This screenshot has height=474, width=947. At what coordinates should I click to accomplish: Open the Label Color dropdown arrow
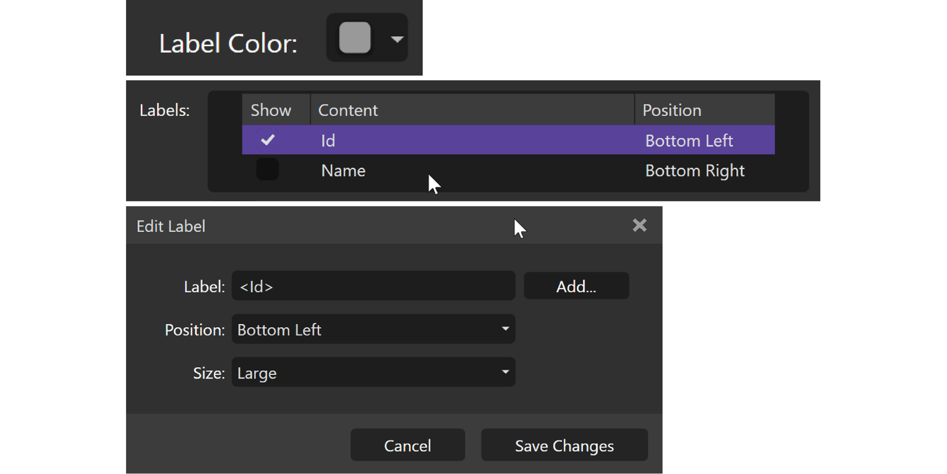(x=397, y=39)
